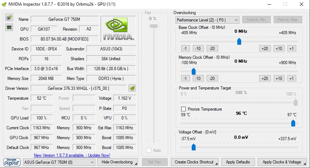Click Apply Clocks & Voltage button

[x=282, y=162]
